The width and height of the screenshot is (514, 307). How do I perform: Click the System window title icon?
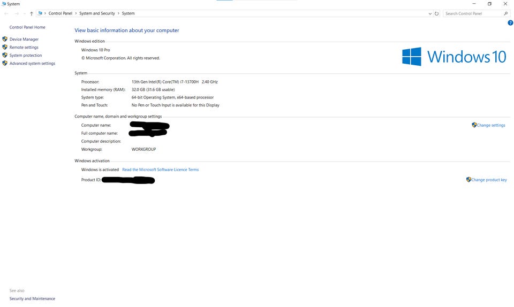(4, 4)
